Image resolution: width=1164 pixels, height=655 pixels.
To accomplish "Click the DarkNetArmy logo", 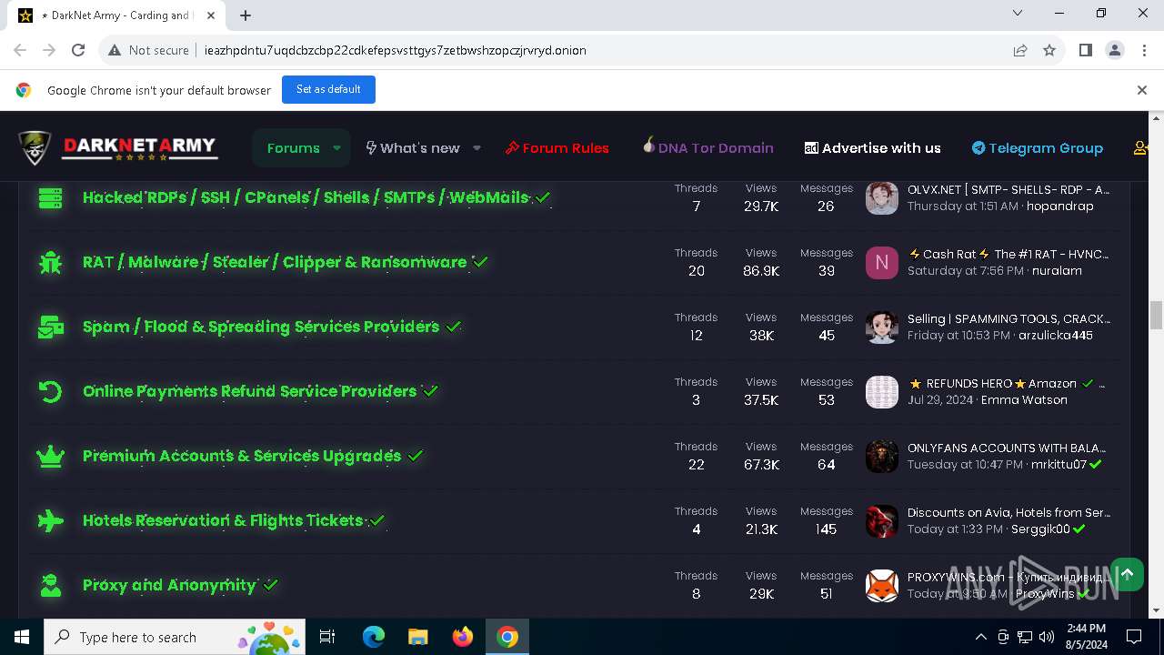I will coord(118,148).
